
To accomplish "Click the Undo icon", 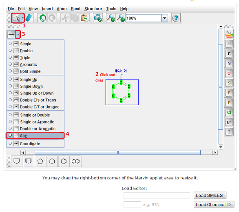I will pos(42,18).
